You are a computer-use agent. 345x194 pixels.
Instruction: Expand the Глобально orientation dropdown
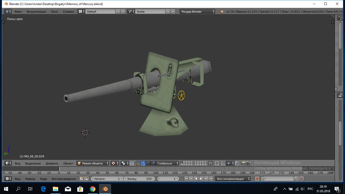tap(167, 163)
